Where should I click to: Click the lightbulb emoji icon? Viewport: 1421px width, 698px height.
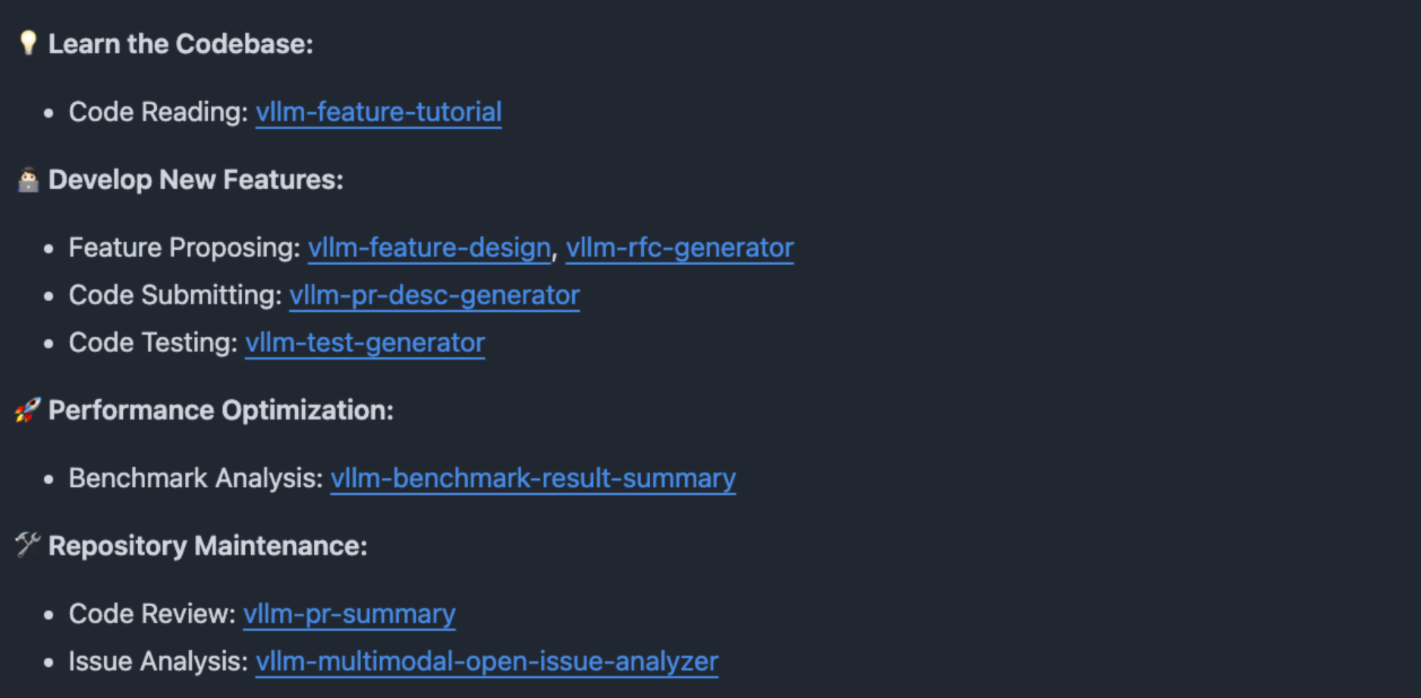pos(28,42)
